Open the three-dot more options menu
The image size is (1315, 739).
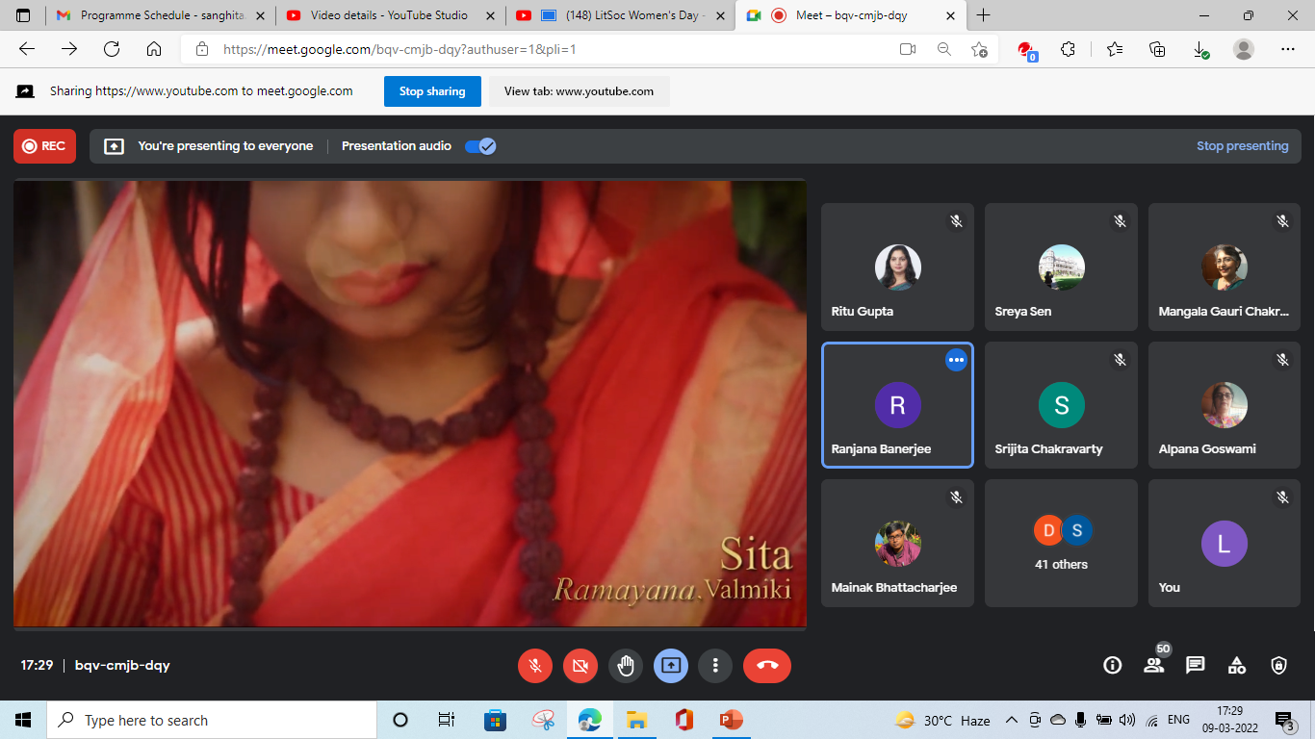(x=715, y=665)
